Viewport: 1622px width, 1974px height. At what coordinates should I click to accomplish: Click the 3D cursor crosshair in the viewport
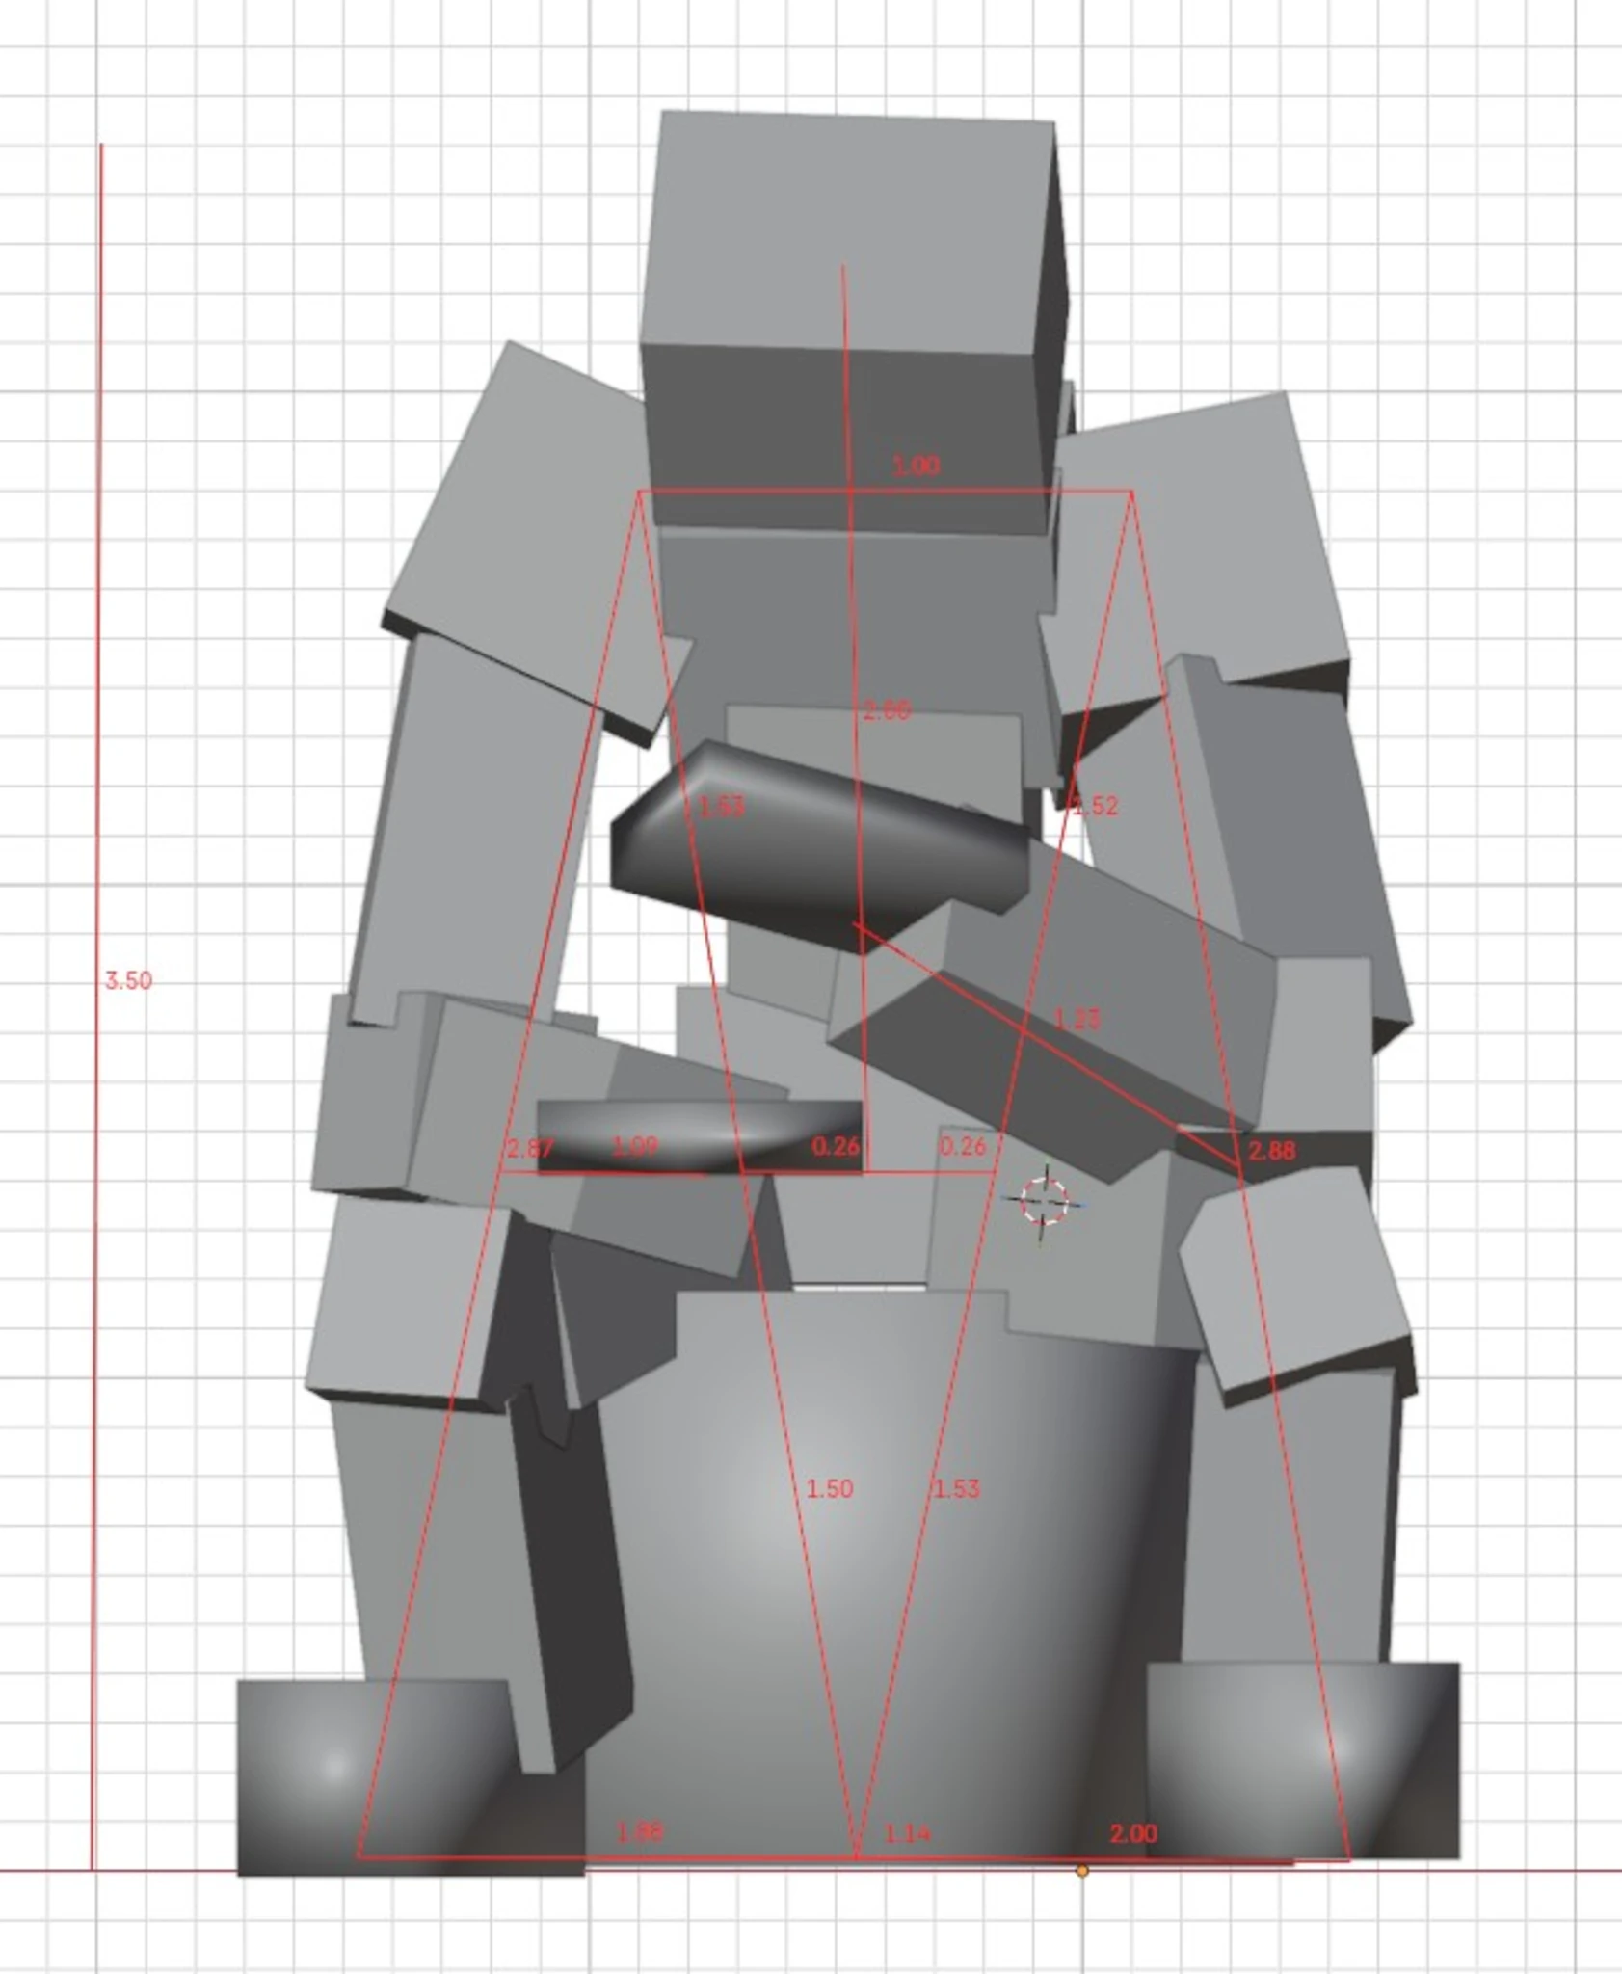point(1045,1202)
